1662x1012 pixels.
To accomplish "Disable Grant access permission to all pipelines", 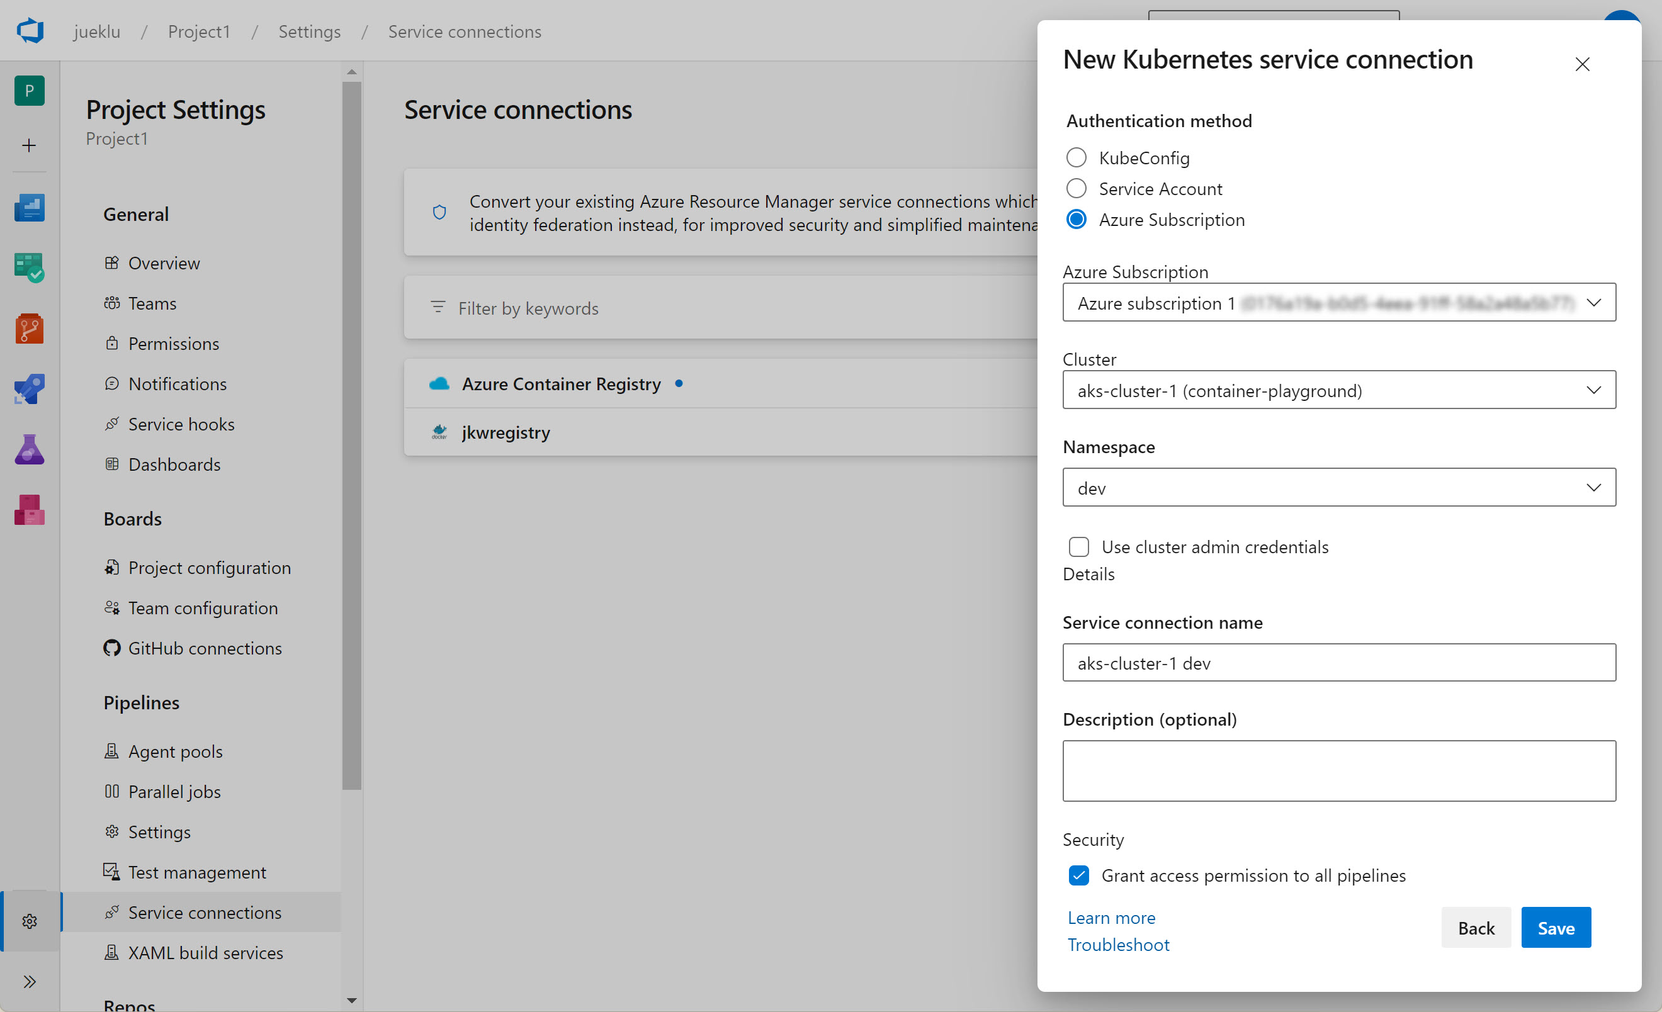I will click(1078, 875).
